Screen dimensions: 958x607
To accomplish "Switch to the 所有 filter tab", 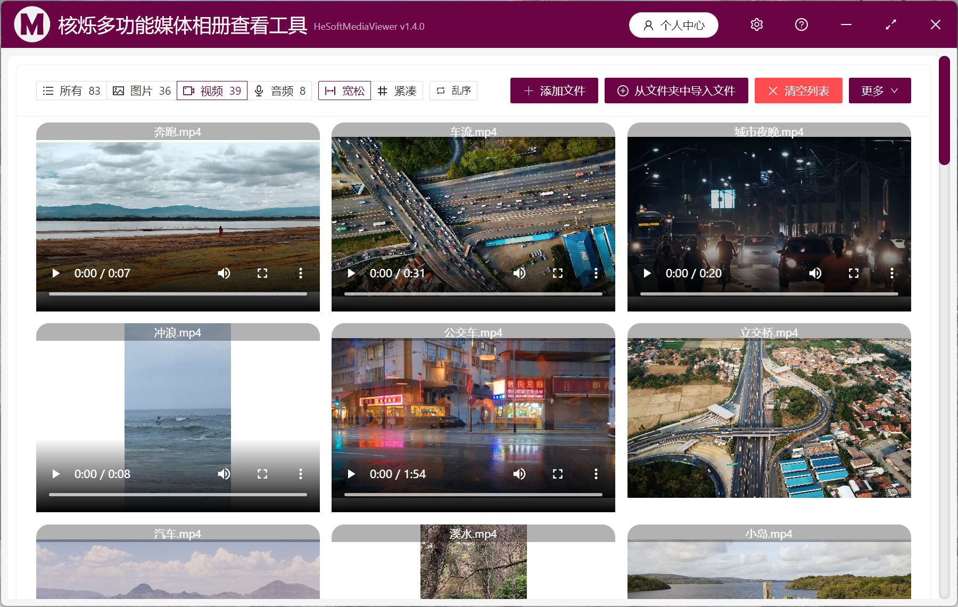I will (71, 91).
